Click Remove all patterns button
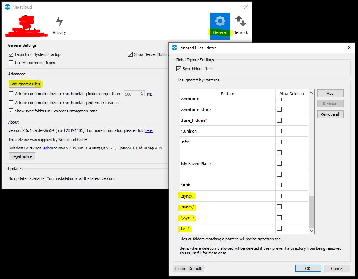This screenshot has height=279, width=358. point(330,114)
